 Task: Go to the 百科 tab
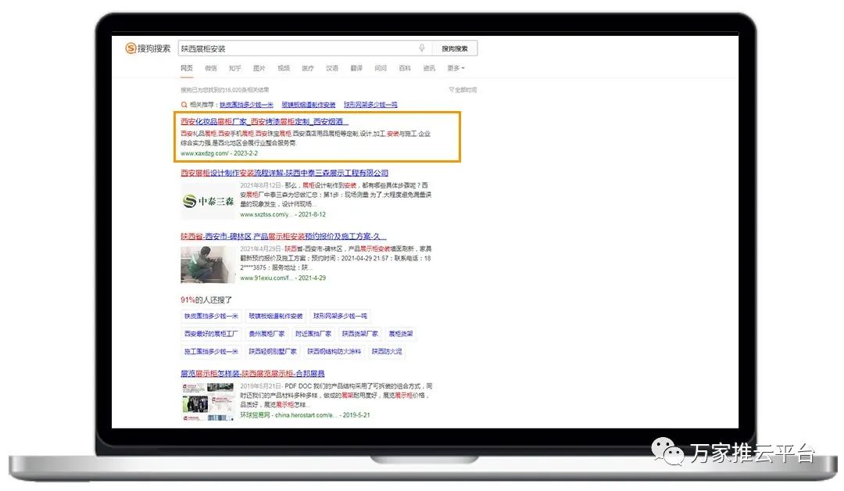pyautogui.click(x=405, y=69)
